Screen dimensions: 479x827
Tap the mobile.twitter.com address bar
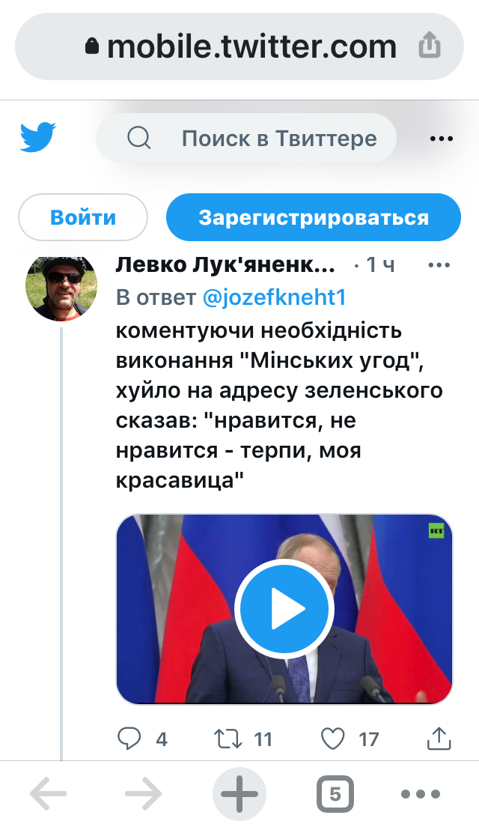point(239,46)
